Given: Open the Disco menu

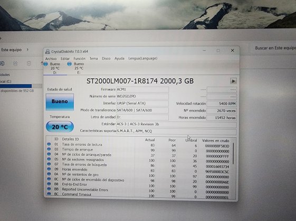Looking at the screenshot, I should (x=106, y=58).
